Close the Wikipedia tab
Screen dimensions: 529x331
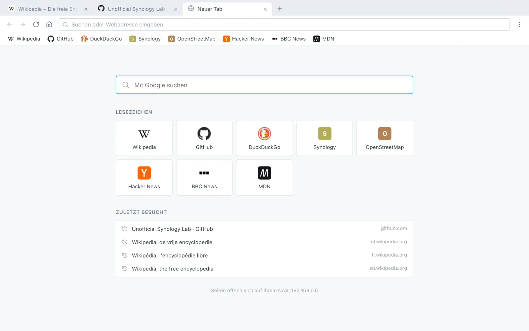click(86, 9)
